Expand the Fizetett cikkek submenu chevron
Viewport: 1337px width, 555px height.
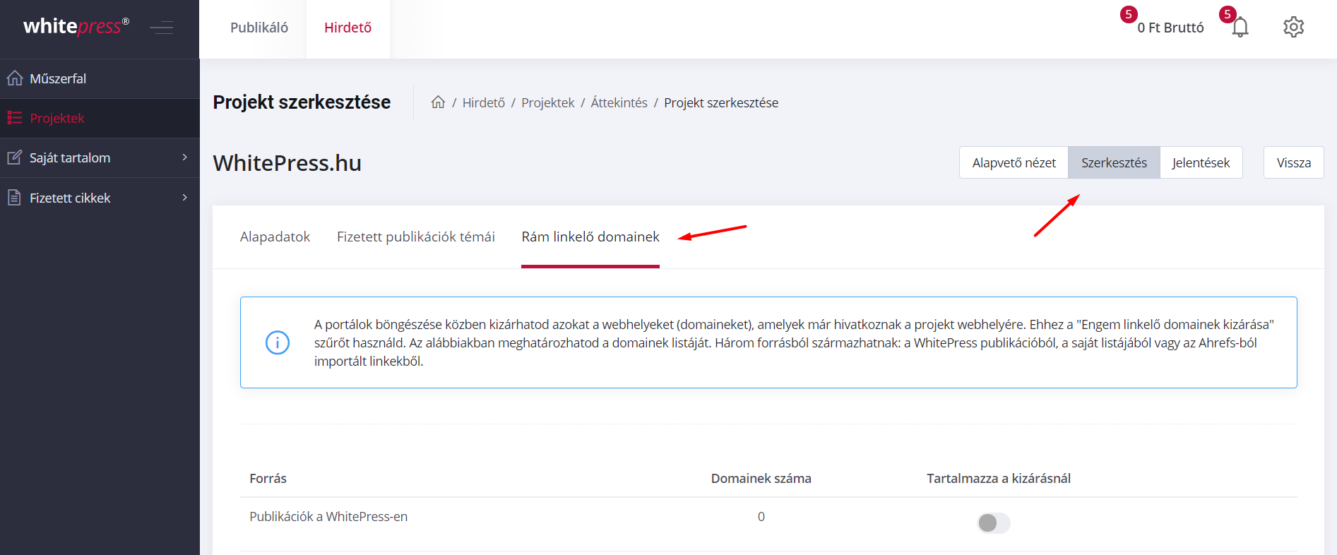pos(185,198)
